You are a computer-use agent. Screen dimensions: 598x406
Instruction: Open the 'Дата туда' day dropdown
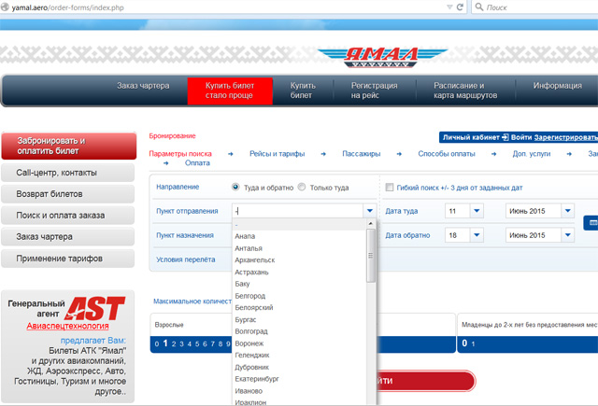(x=477, y=211)
